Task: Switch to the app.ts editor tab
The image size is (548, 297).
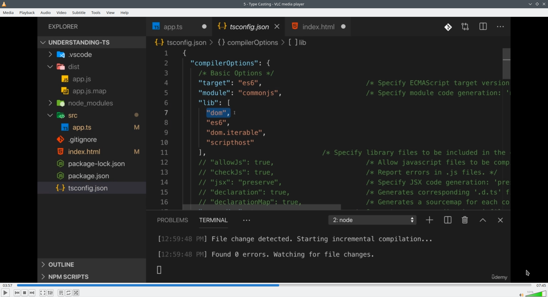Action: (x=179, y=27)
